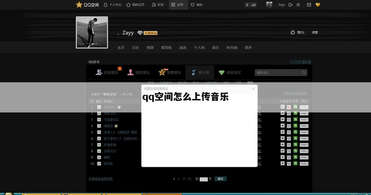Like the song 不在服务区
Viewport: 371px width, 195px height.
tap(289, 120)
